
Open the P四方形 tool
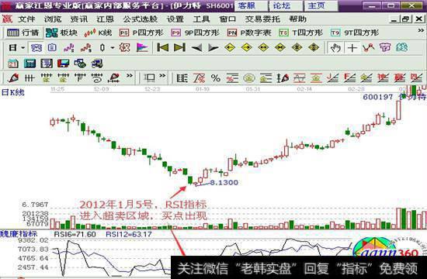click(x=141, y=33)
